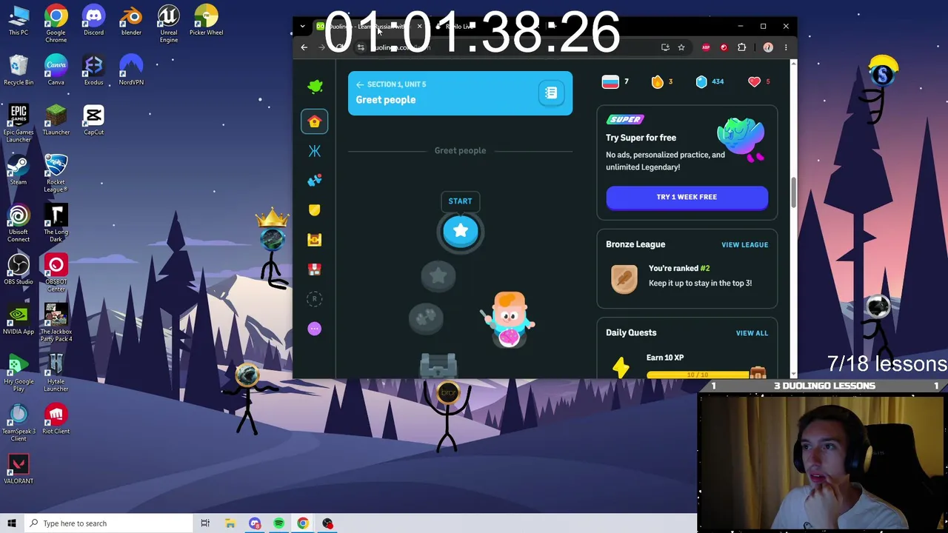Click the streak flame icon
The width and height of the screenshot is (948, 533).
click(x=657, y=82)
